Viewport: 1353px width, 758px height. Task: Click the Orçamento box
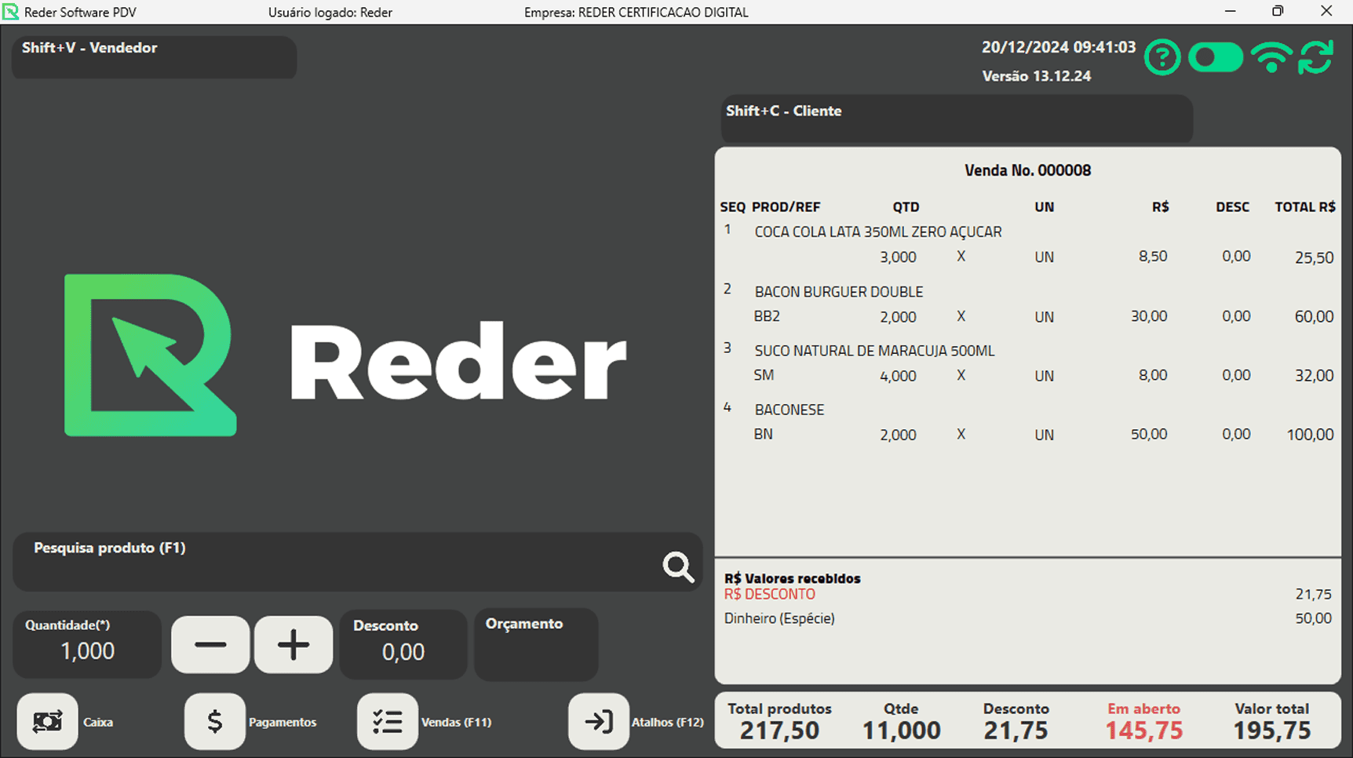pos(536,644)
